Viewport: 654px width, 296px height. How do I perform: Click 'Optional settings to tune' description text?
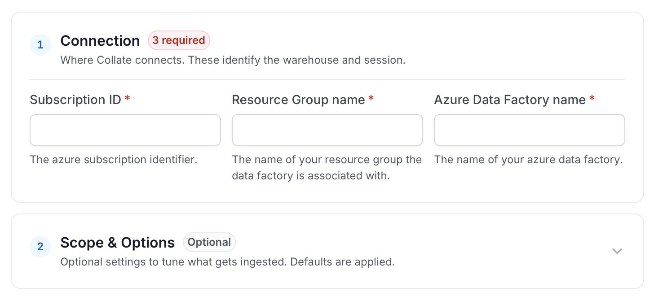coord(228,262)
